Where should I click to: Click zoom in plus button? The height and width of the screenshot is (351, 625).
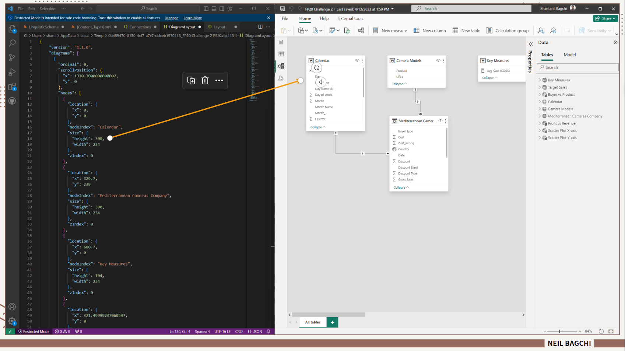[580, 331]
